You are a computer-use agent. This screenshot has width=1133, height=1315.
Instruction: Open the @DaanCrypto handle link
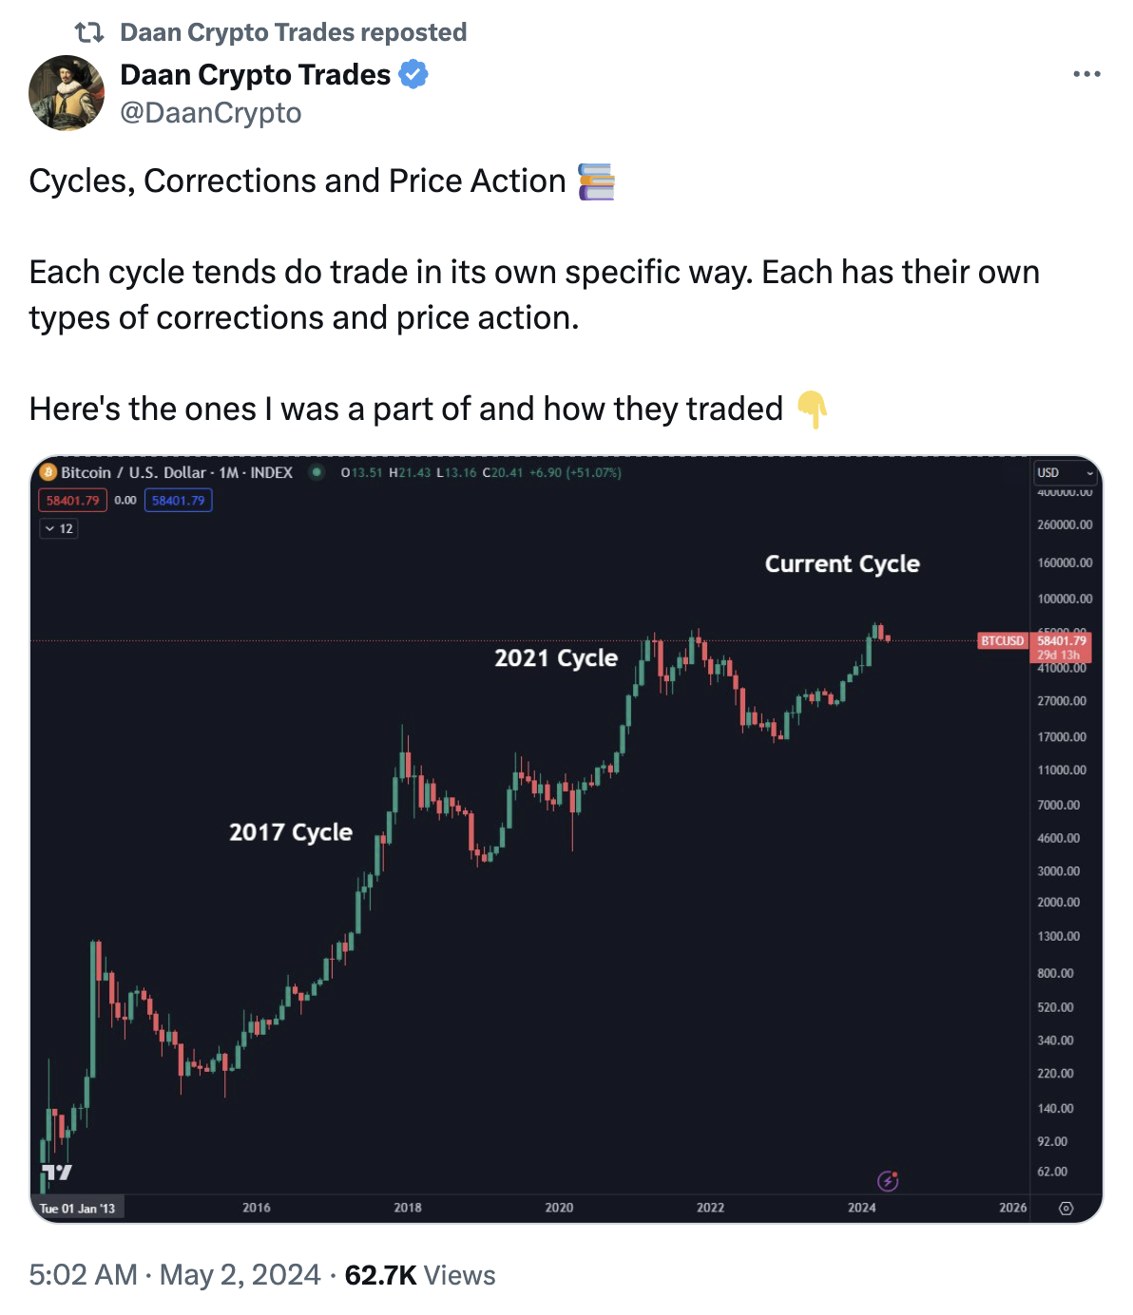pyautogui.click(x=210, y=113)
